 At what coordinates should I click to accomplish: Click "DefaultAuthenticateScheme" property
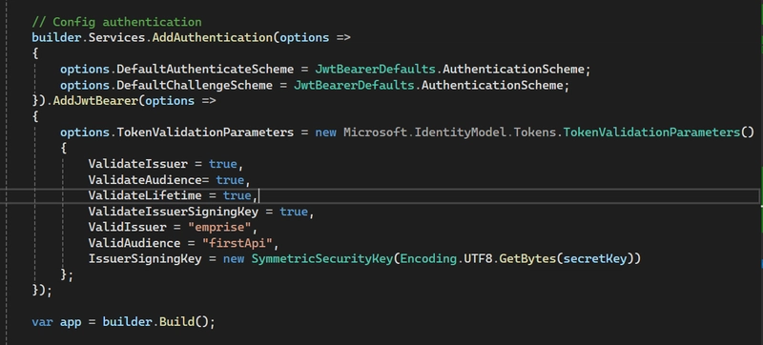205,69
